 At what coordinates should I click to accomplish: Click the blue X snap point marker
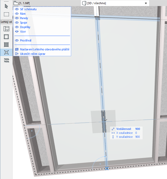pos(107,169)
